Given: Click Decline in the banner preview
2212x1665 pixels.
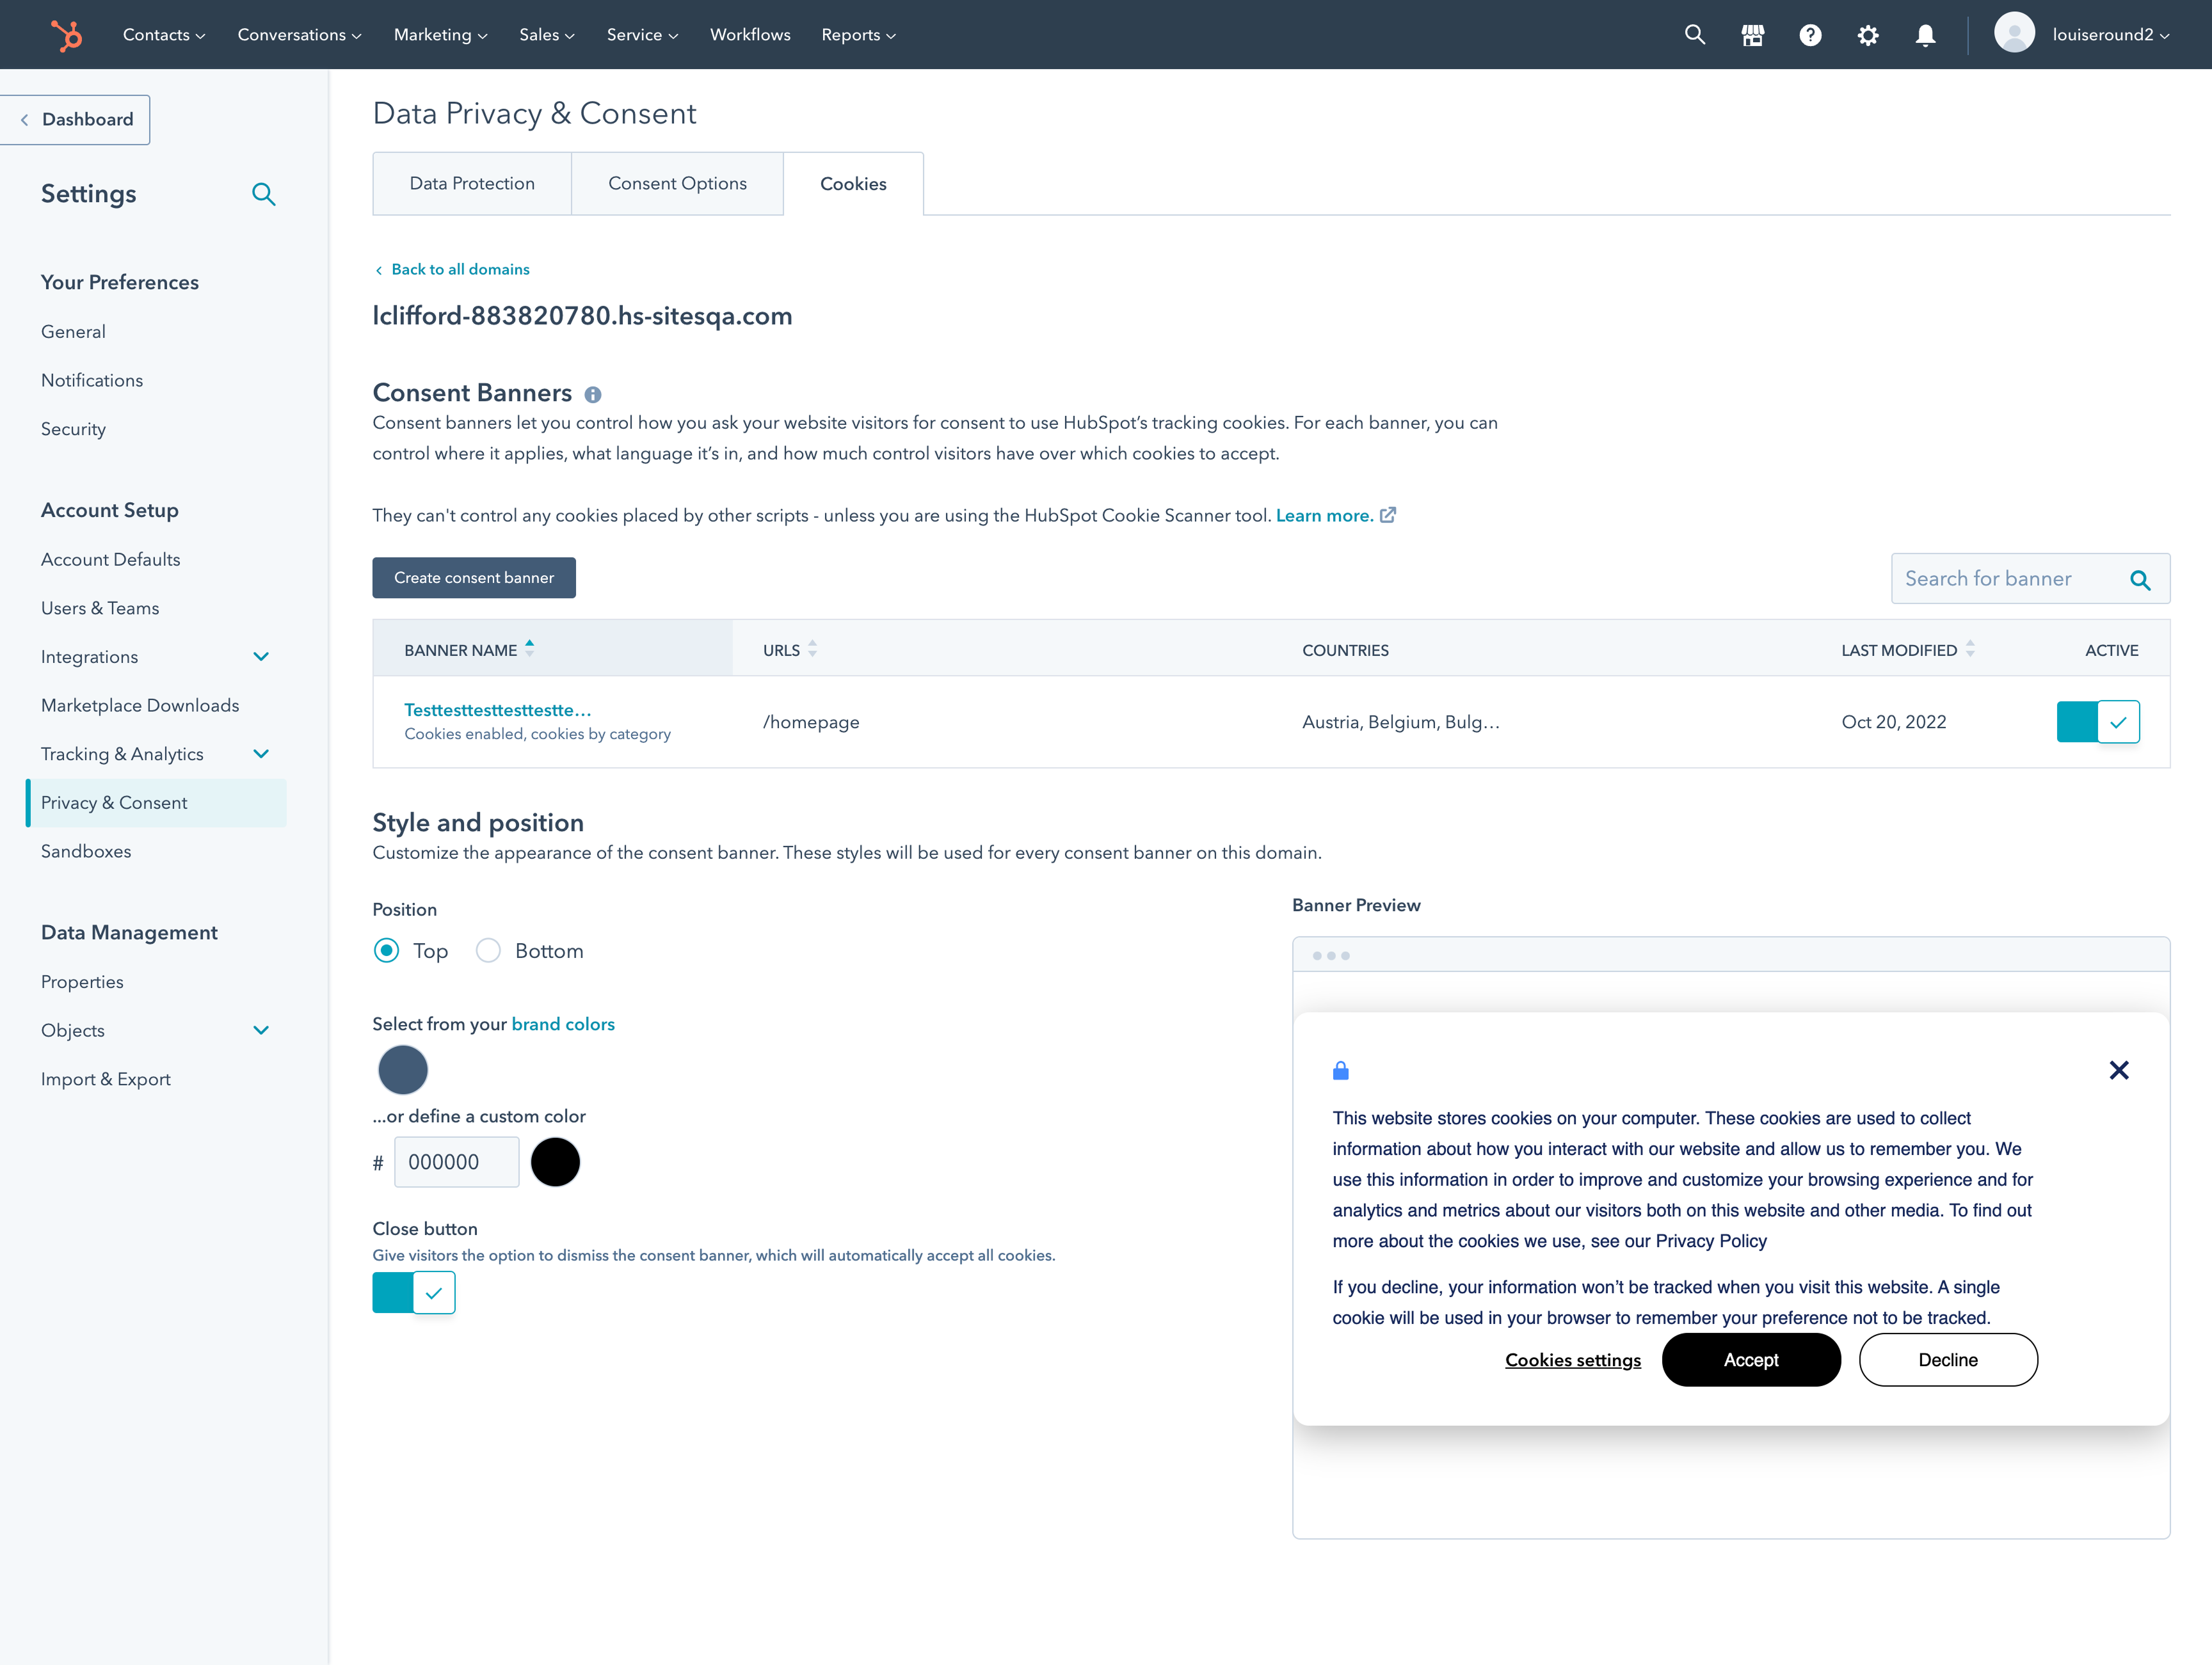Looking at the screenshot, I should [x=1948, y=1360].
